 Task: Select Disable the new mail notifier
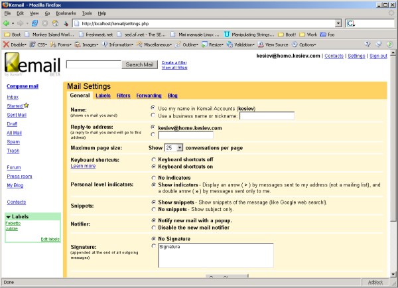click(x=154, y=228)
